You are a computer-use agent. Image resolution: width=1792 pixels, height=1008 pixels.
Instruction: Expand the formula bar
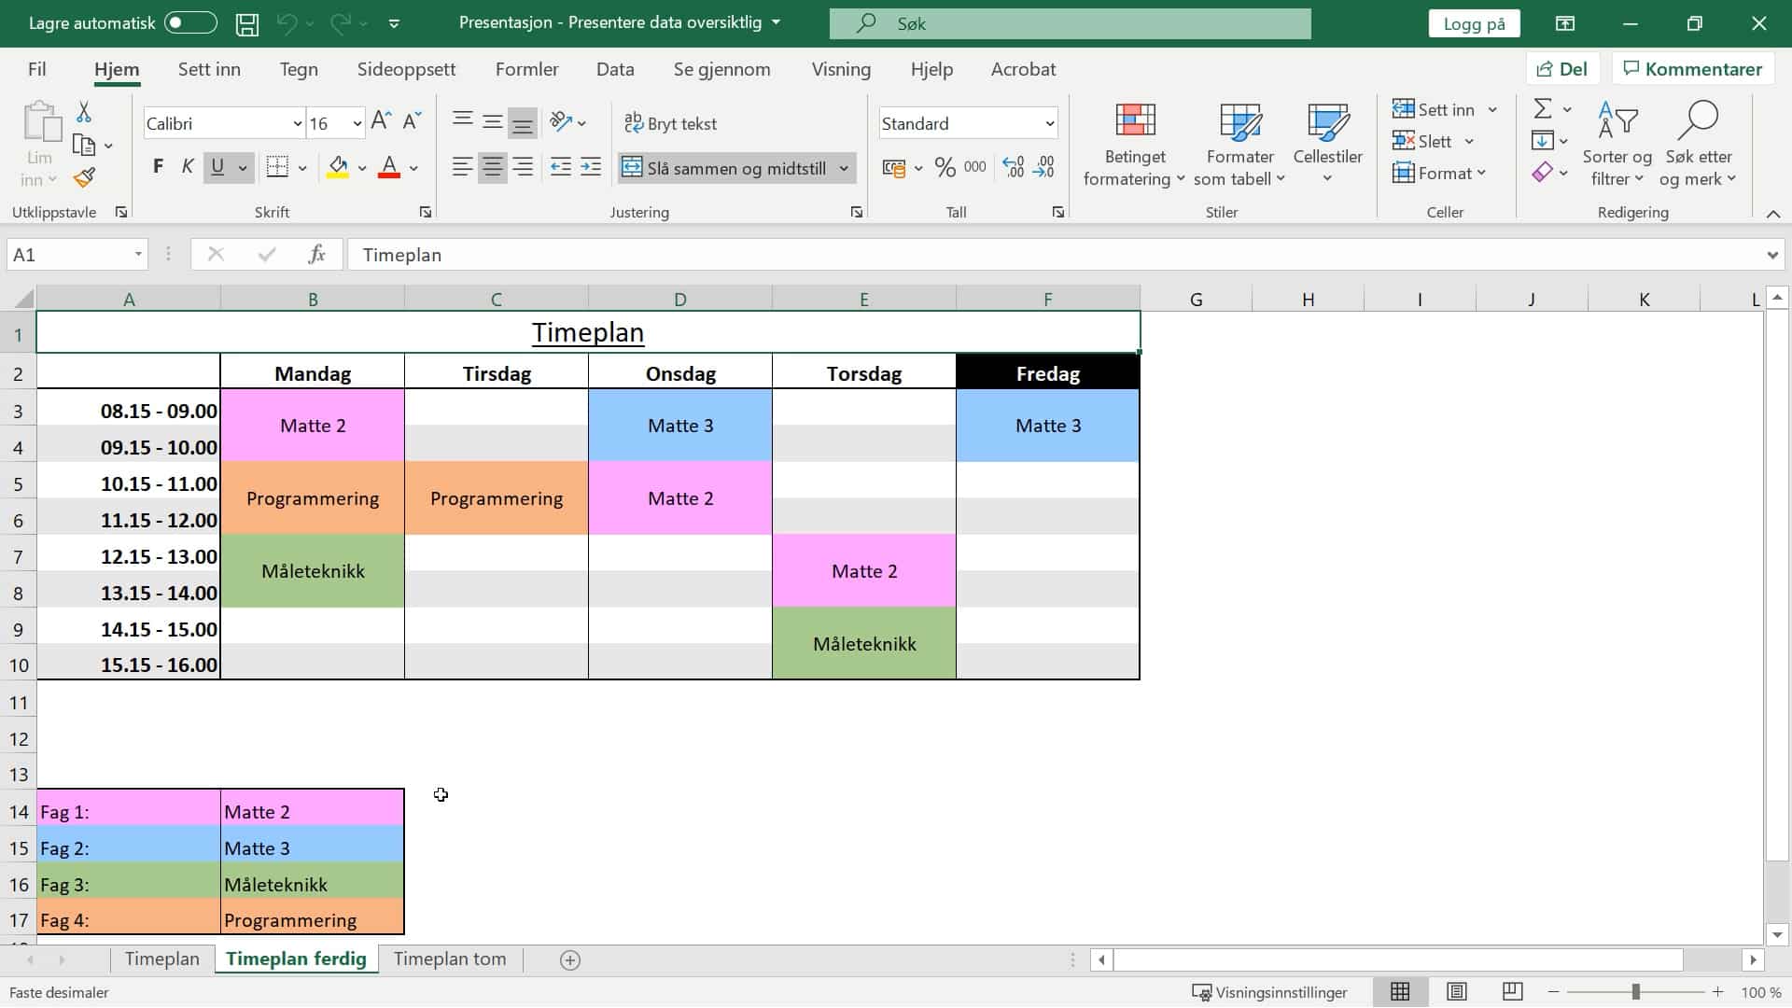point(1771,255)
